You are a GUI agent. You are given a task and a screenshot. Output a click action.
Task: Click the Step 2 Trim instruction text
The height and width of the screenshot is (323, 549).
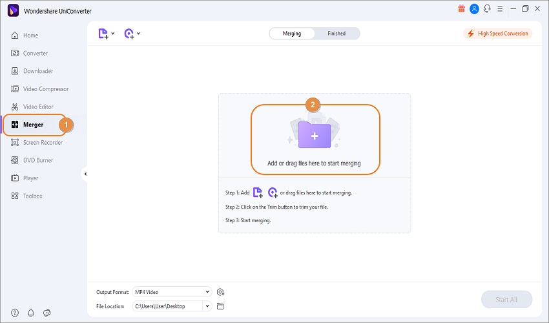point(276,207)
